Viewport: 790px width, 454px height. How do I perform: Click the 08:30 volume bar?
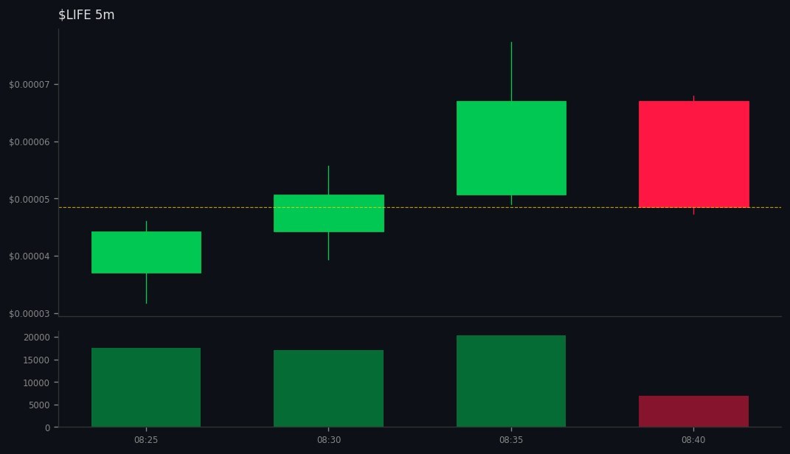(x=328, y=388)
